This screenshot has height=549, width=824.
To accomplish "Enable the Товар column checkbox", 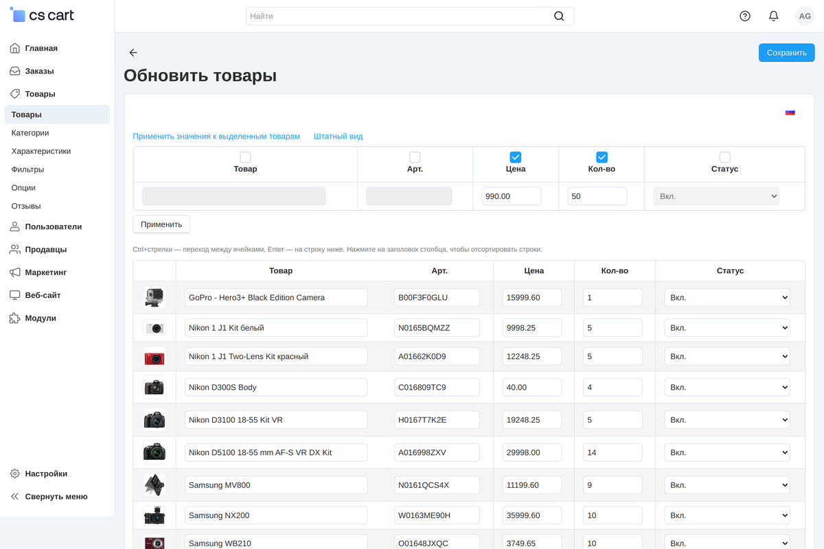I will point(245,157).
